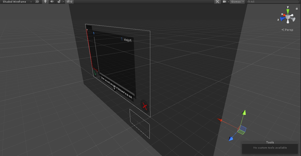Image resolution: width=301 pixels, height=156 pixels.
Task: Open the component editor tools icon
Action: 217,2
